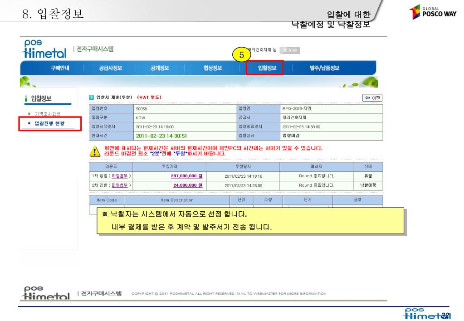Click the 전자구매시스템 text beside the header logo
This screenshot has height=321, width=464.
click(95, 49)
